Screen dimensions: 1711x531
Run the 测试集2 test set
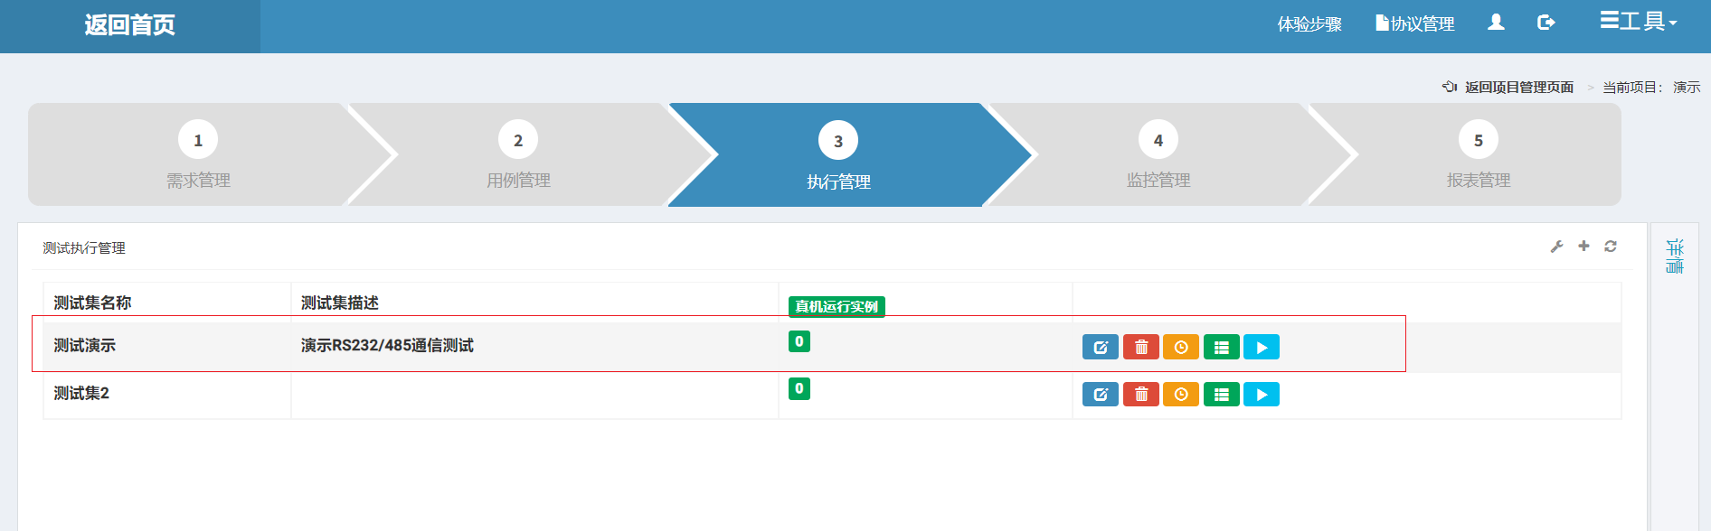point(1262,395)
